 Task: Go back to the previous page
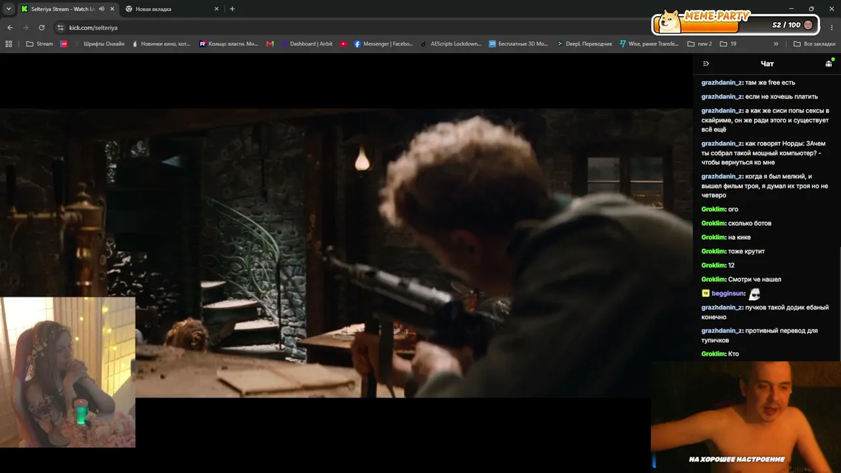[x=10, y=28]
